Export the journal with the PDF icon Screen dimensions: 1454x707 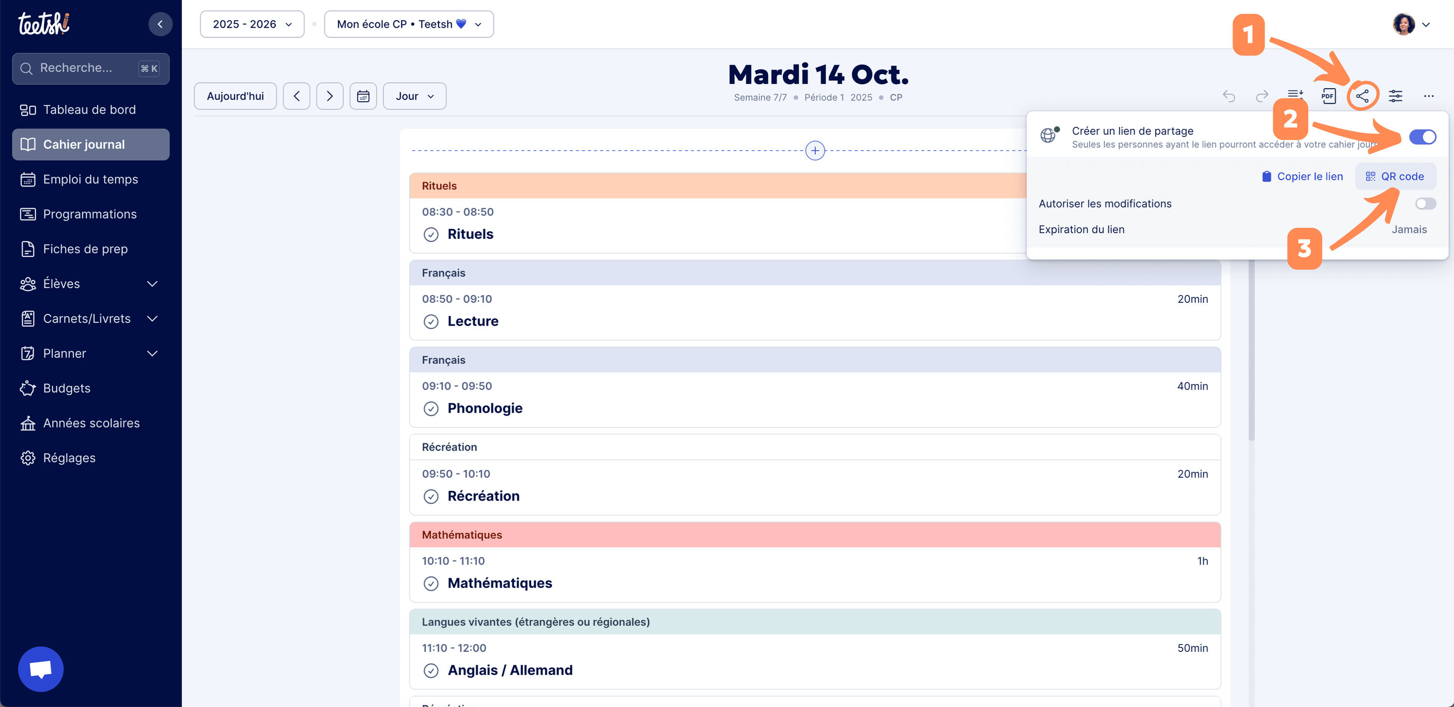[1328, 96]
